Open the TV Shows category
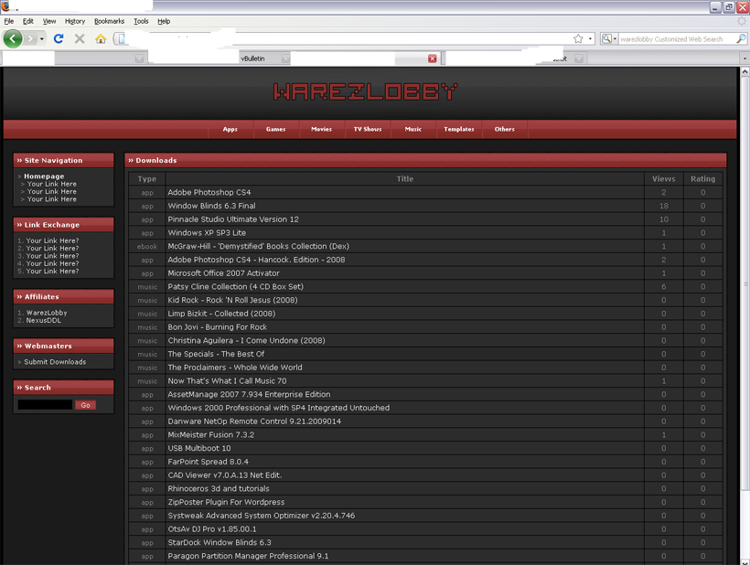This screenshot has height=565, width=750. click(368, 129)
